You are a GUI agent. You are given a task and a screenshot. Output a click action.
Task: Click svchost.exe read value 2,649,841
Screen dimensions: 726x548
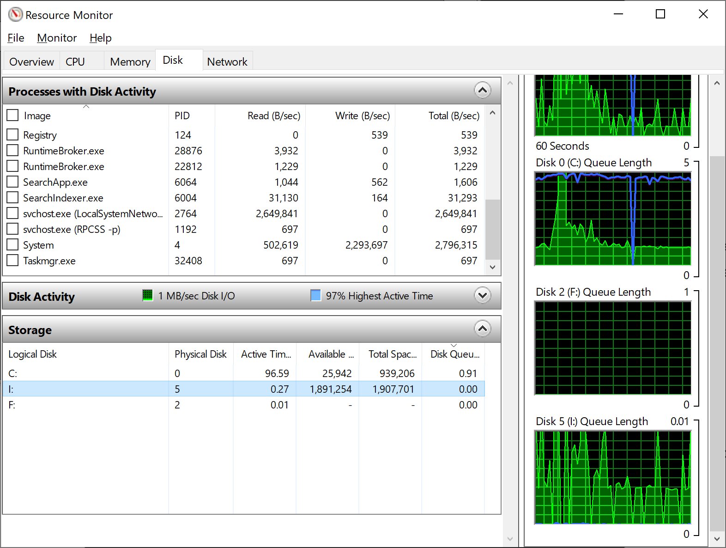(x=277, y=213)
